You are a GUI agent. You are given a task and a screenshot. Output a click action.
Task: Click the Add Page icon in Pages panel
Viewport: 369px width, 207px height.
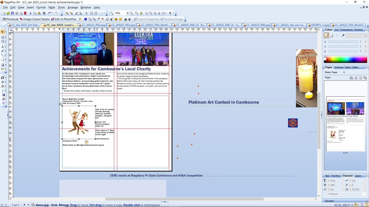(356, 78)
